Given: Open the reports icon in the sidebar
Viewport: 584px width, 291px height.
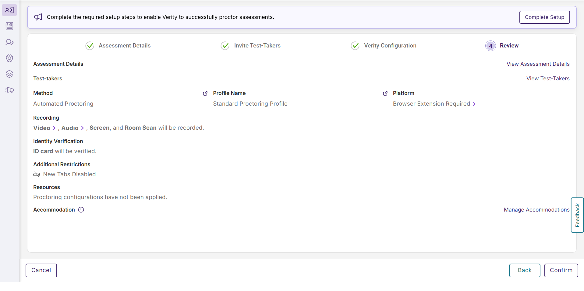Looking at the screenshot, I should click(x=9, y=26).
